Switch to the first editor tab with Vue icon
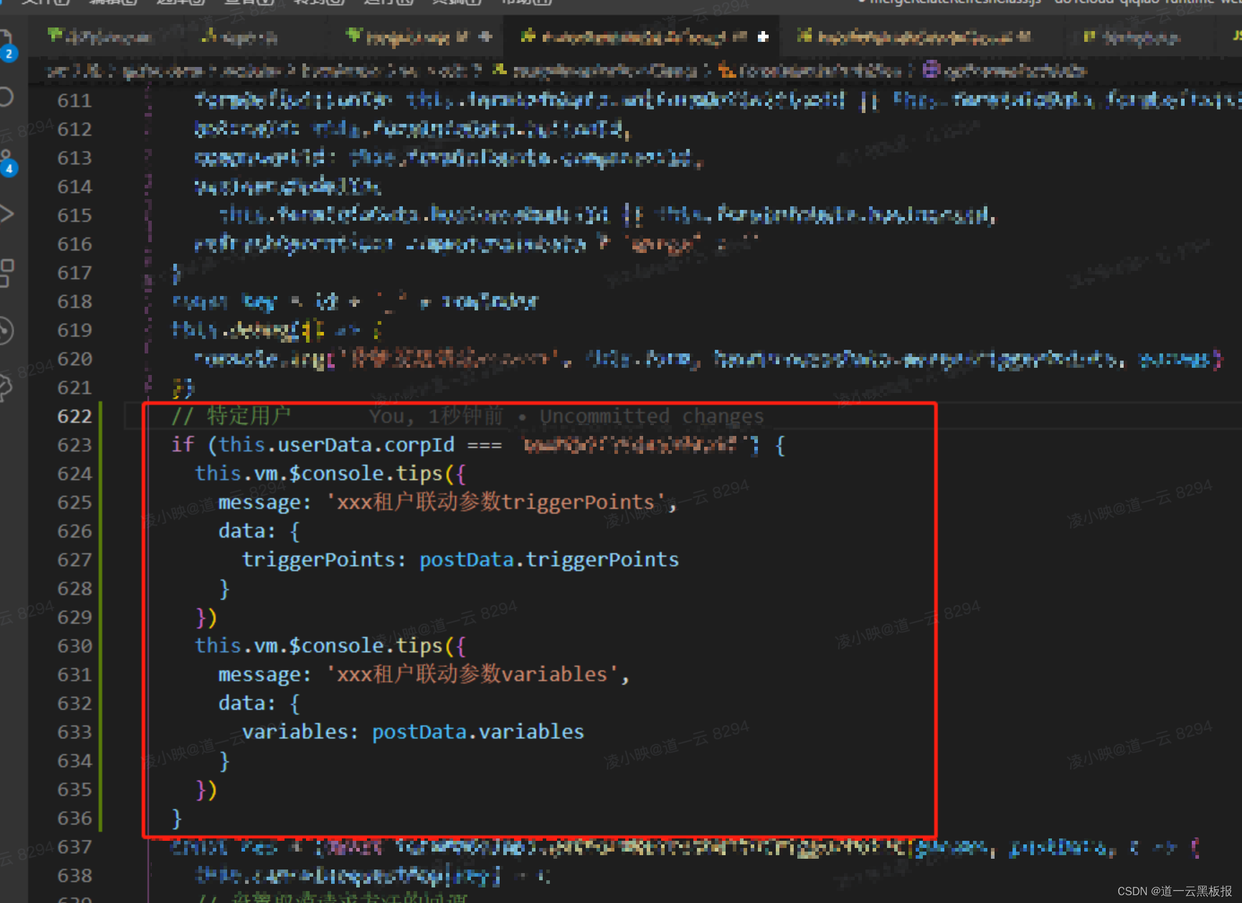 tap(100, 37)
